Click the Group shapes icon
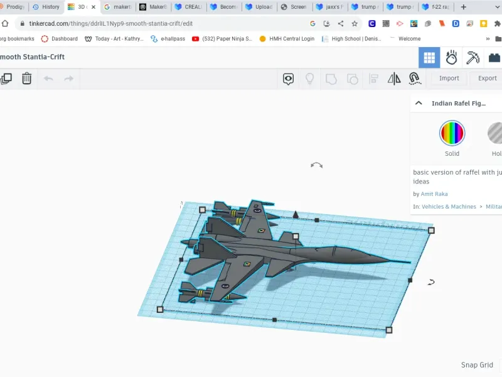 pos(331,79)
